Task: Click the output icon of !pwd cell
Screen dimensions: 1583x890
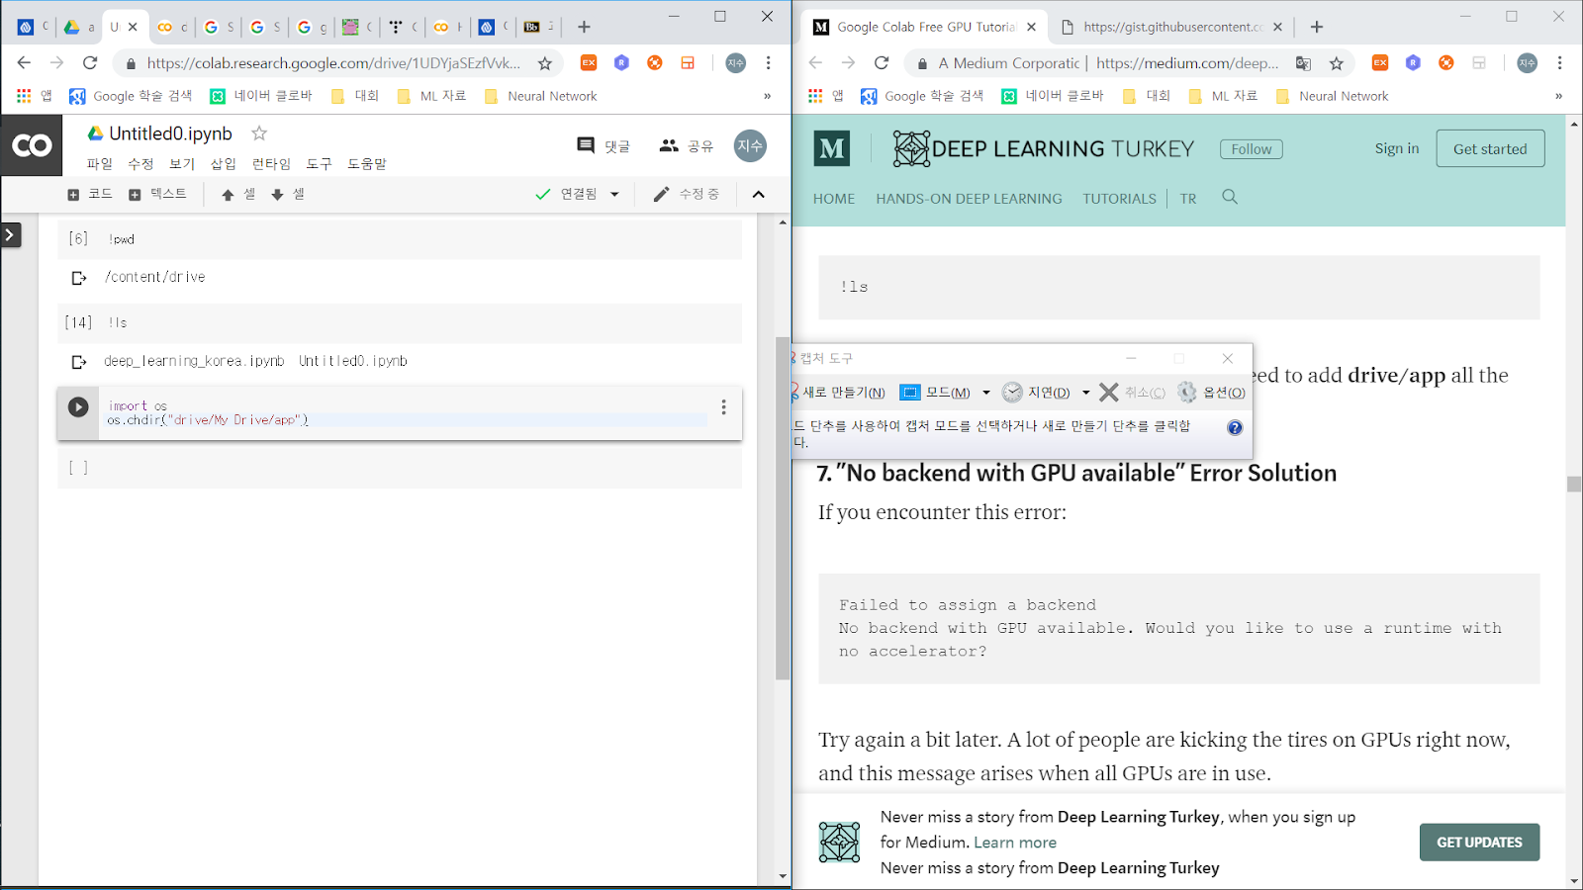Action: coord(79,278)
